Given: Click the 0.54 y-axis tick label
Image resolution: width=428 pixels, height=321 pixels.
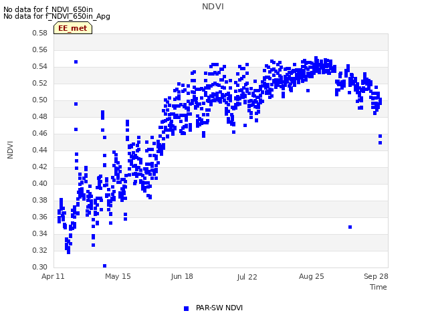Looking at the screenshot, I should pos(40,67).
